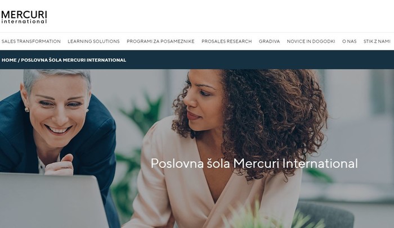Image resolution: width=394 pixels, height=228 pixels.
Task: Open the Gradiva navigation item
Action: [x=270, y=42]
